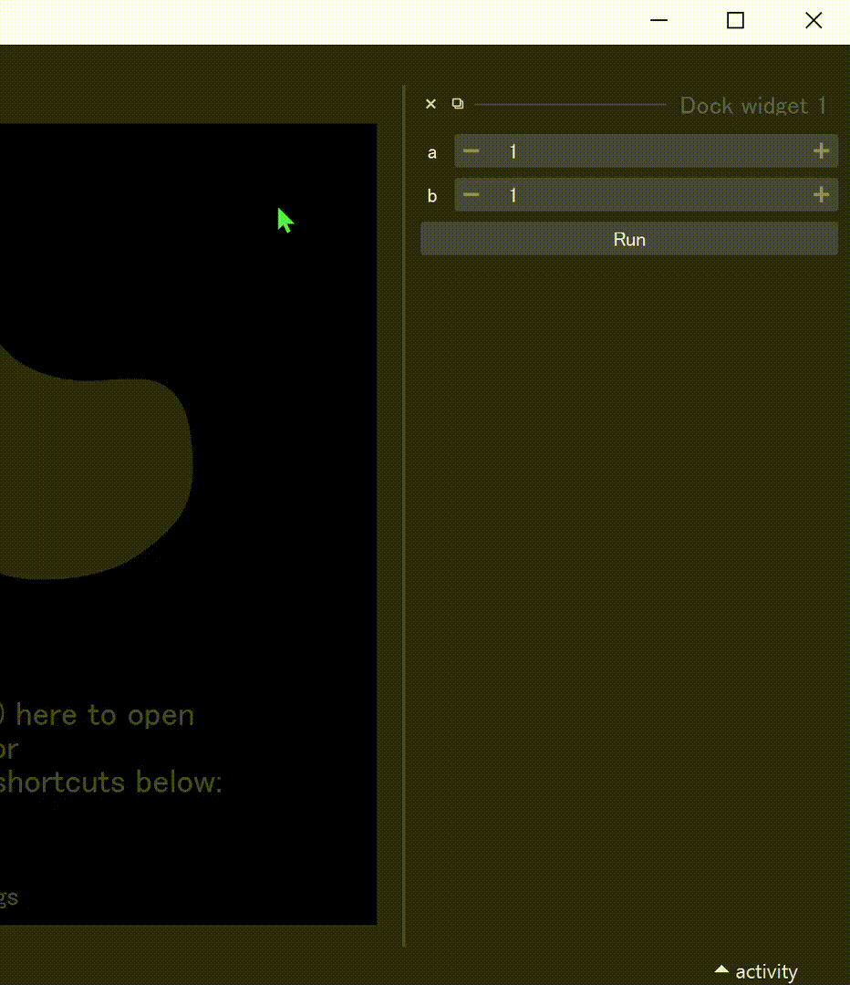Select the Dock widget 1 title area
This screenshot has width=850, height=985.
(753, 105)
